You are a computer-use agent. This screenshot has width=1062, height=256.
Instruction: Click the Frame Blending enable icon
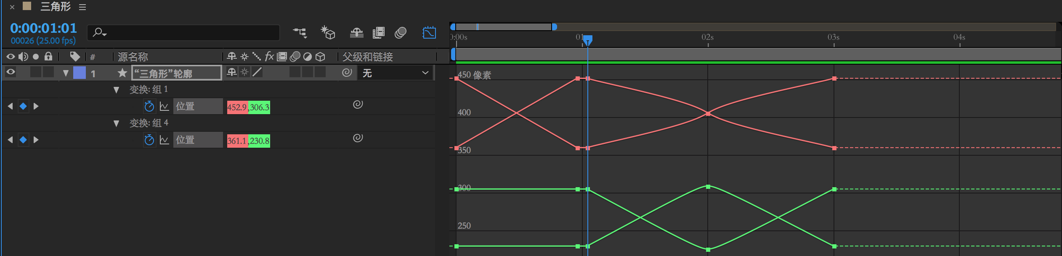[379, 33]
